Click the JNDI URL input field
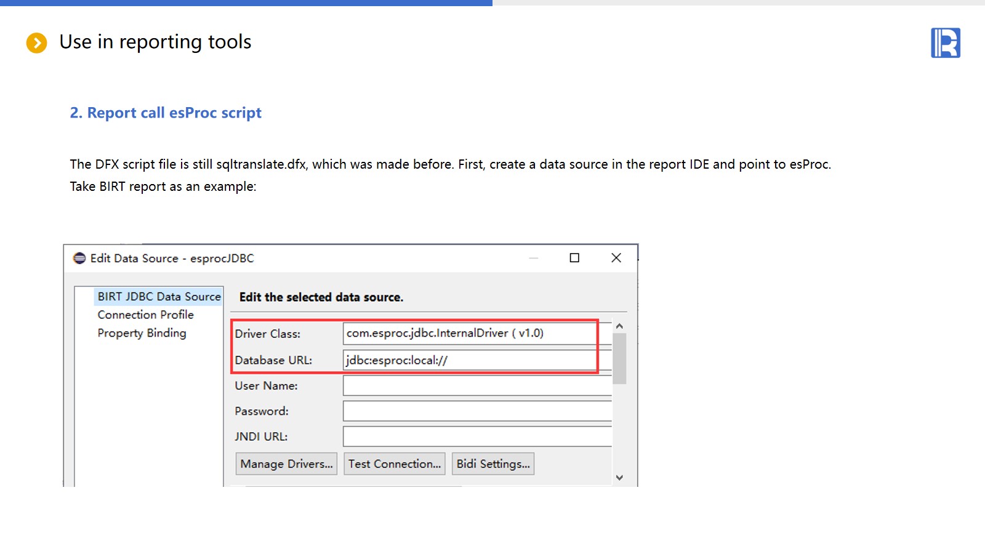The image size is (985, 554). tap(477, 436)
